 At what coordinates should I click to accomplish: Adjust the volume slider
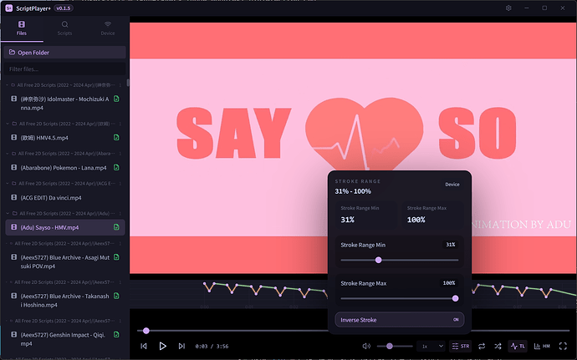click(x=395, y=346)
